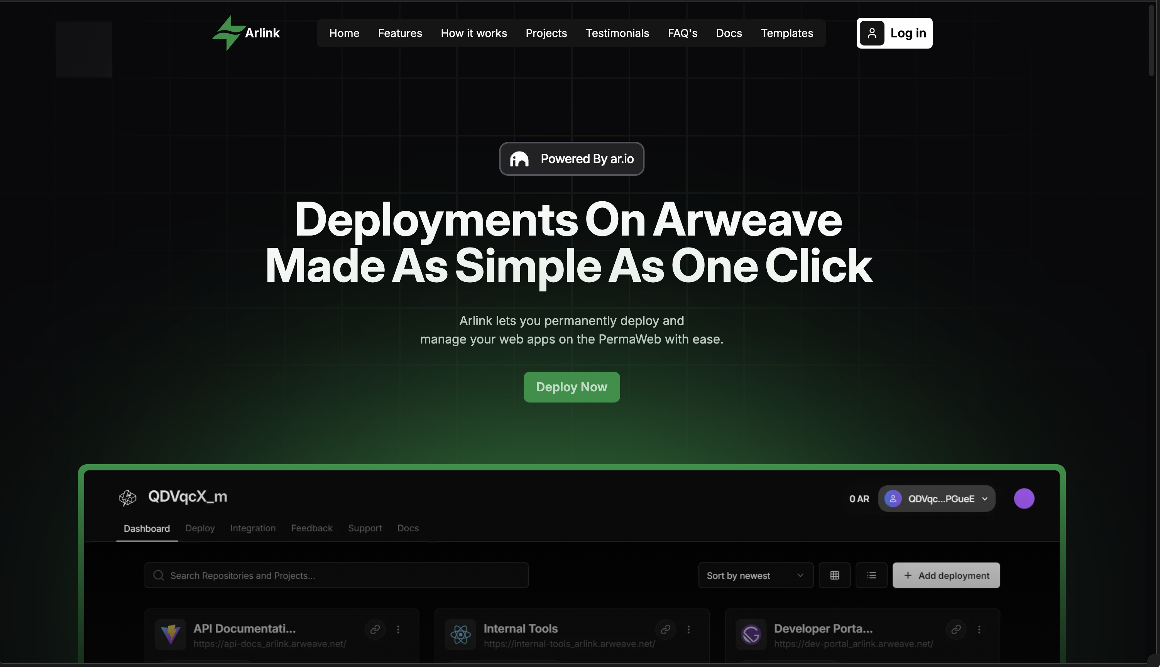
Task: Open the three-dot menu on API Documentation card
Action: pos(398,629)
